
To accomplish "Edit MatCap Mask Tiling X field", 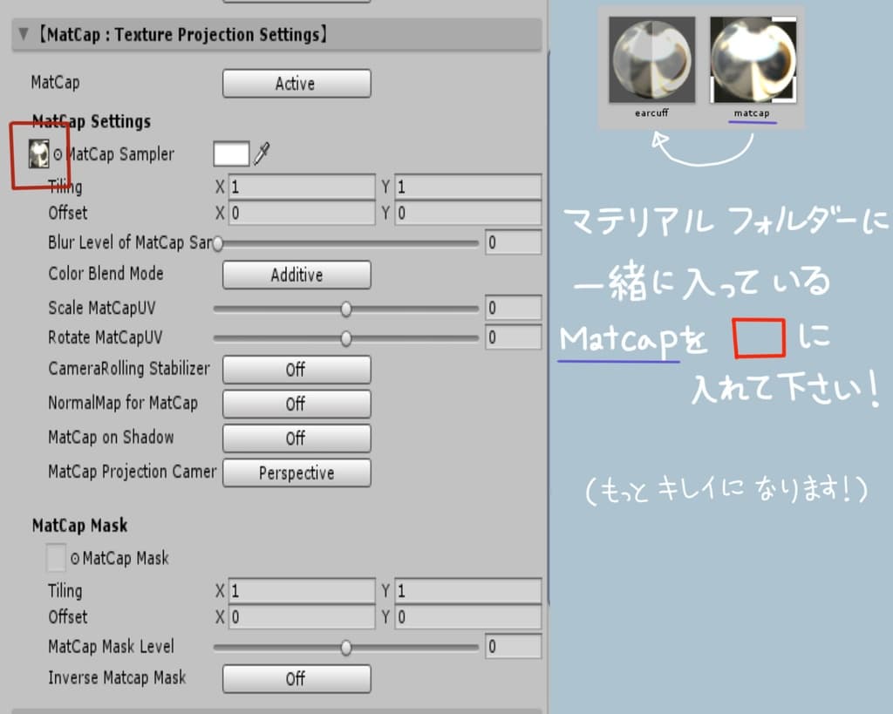I will point(301,591).
